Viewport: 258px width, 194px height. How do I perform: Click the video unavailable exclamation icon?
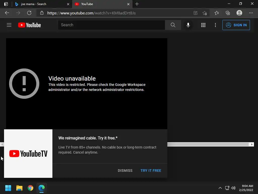pos(24,84)
